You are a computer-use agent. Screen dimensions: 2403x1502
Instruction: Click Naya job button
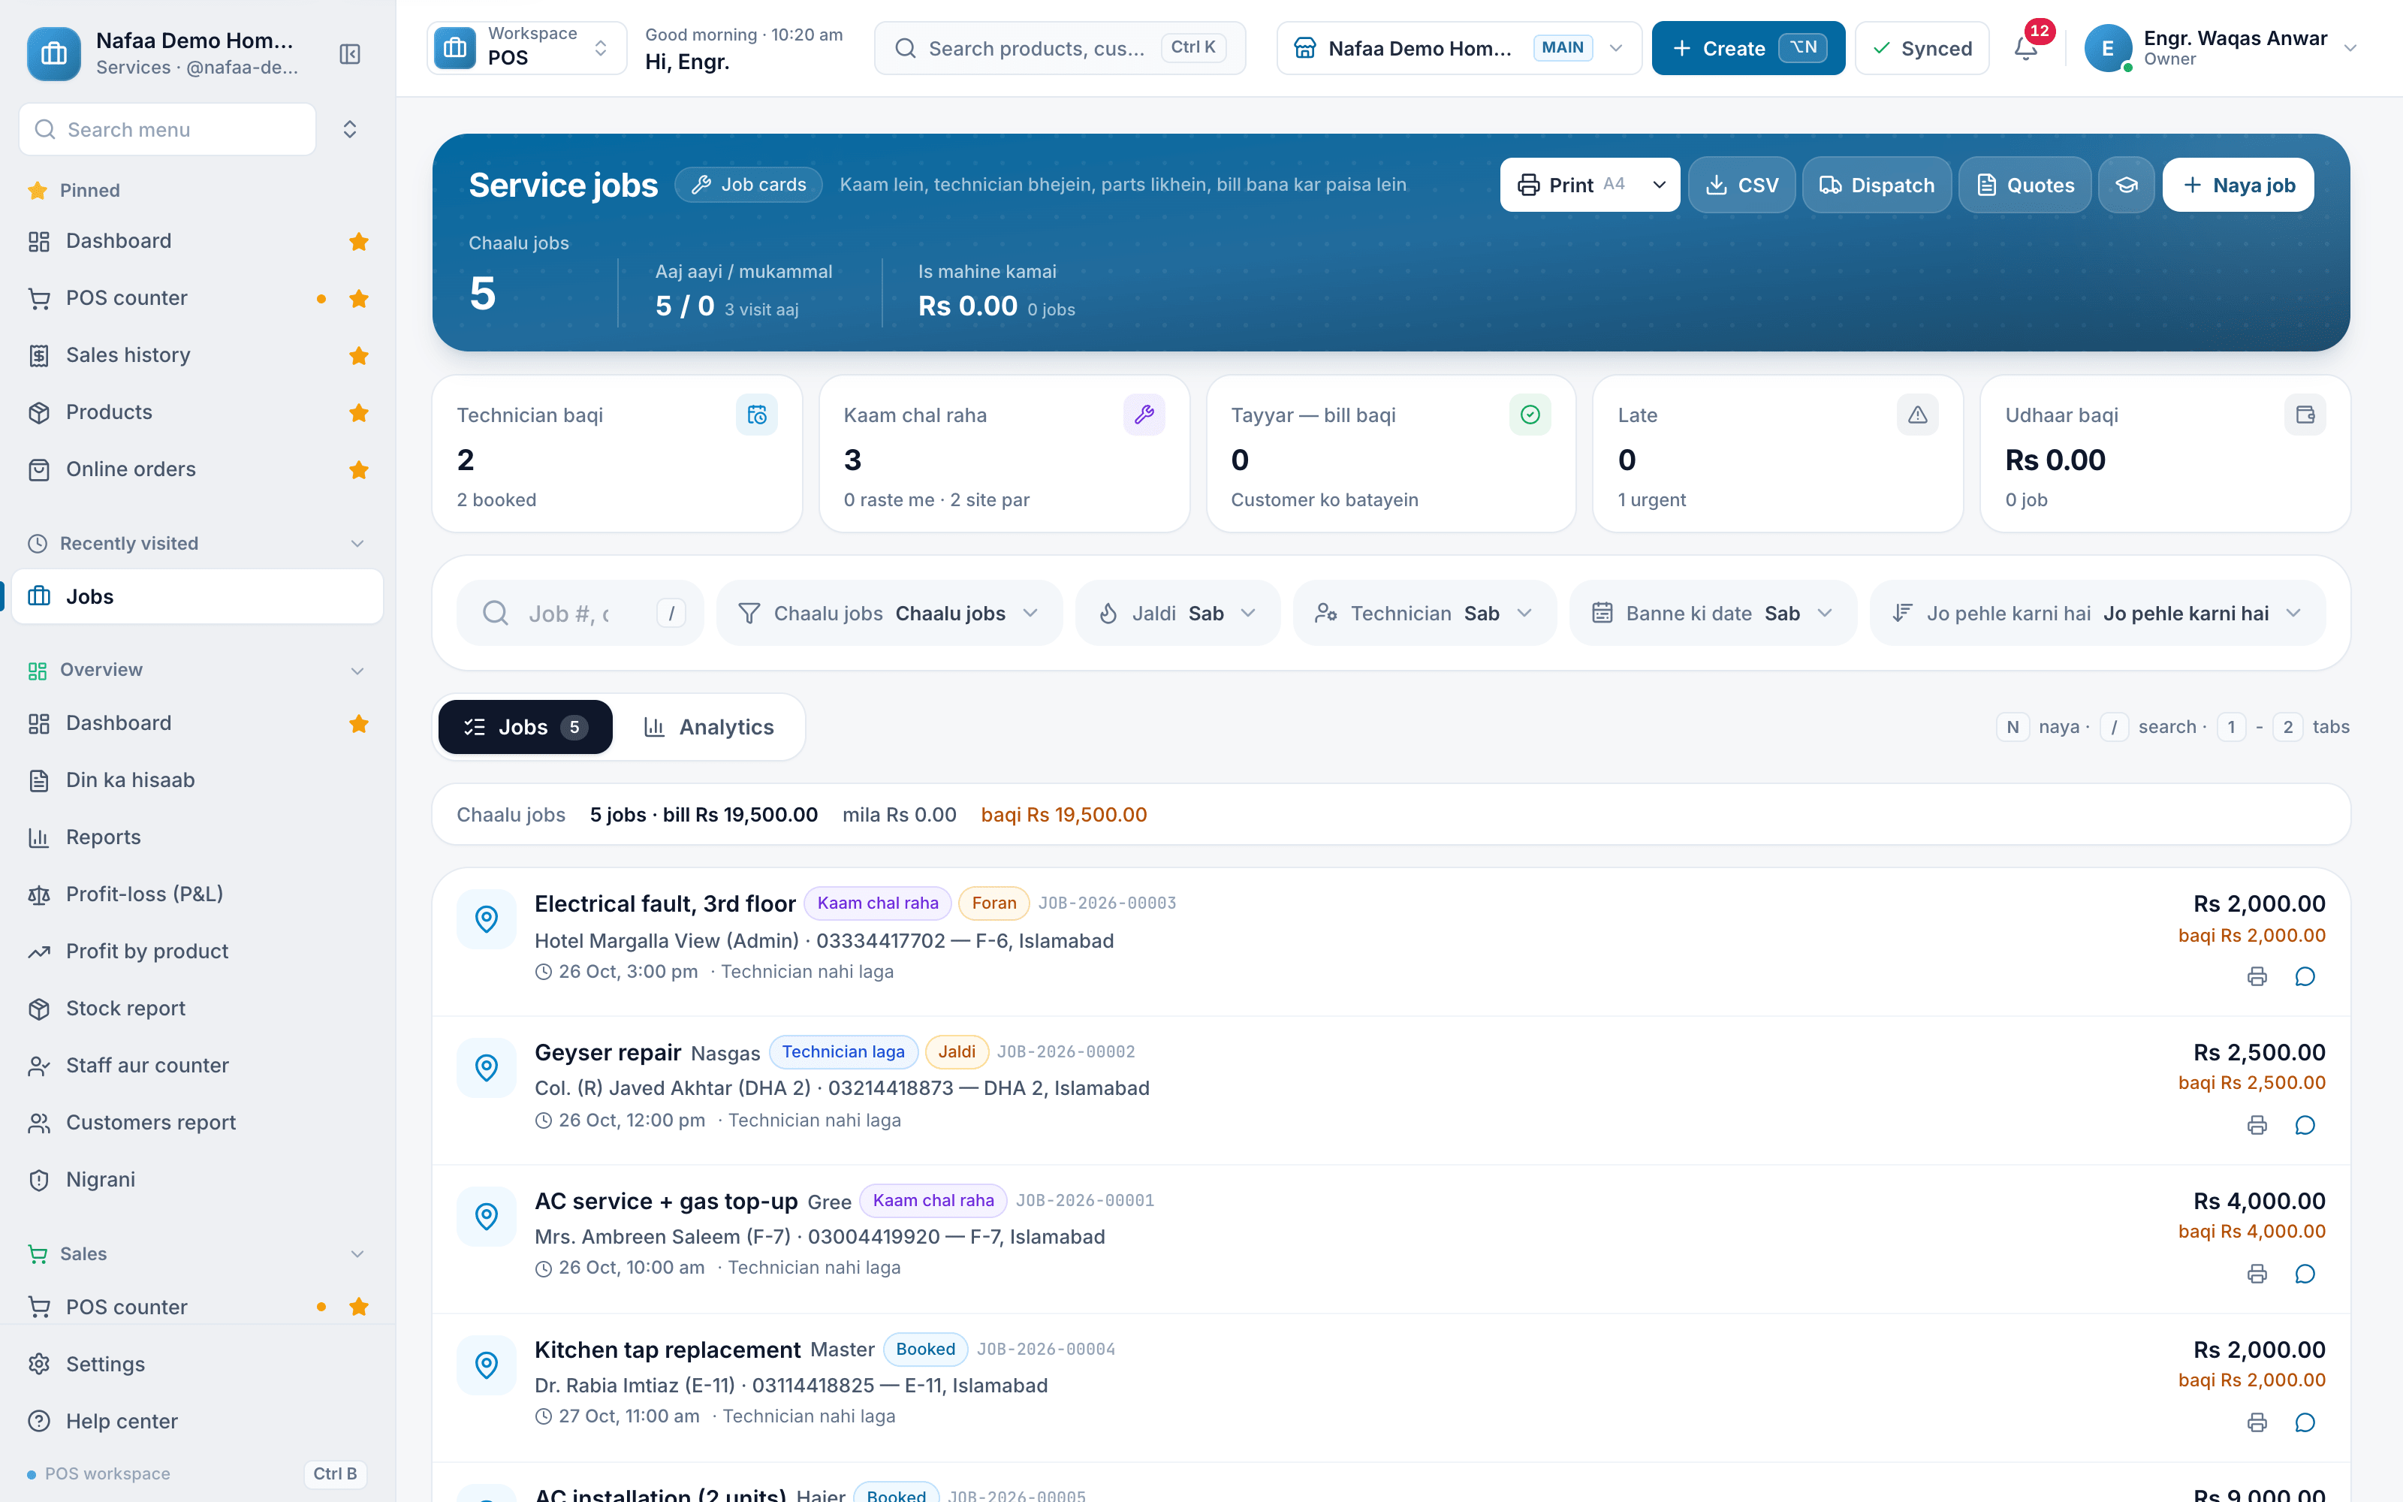click(2238, 185)
